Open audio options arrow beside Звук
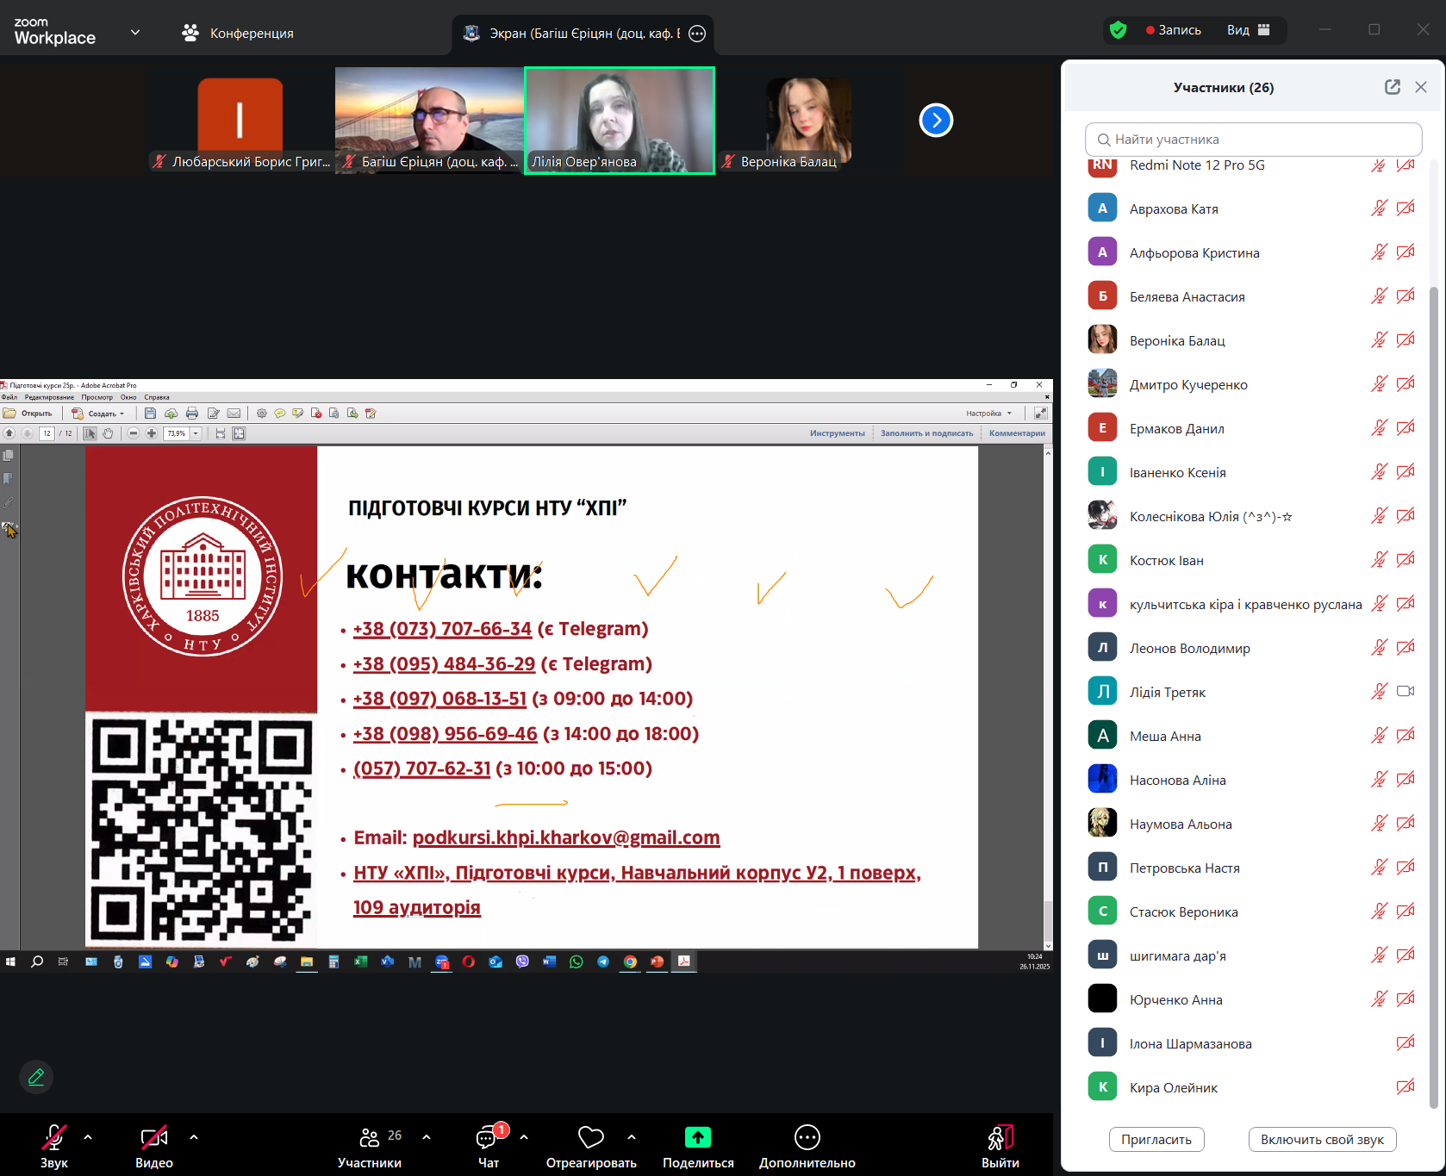 pyautogui.click(x=88, y=1137)
